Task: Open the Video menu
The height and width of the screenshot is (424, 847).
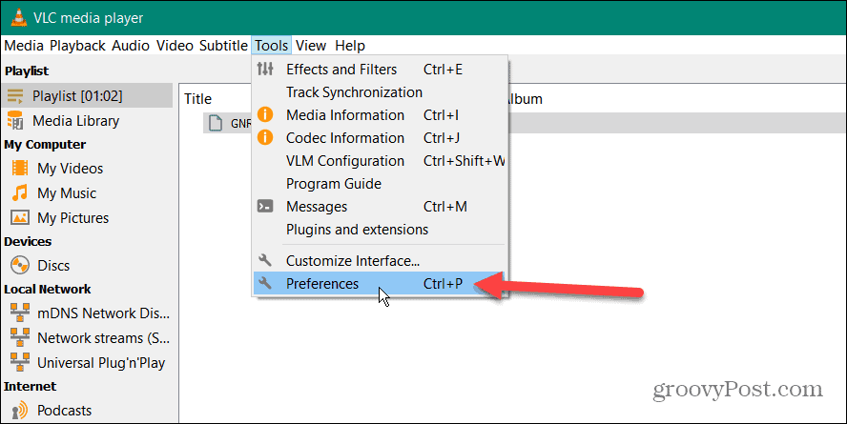Action: click(175, 46)
